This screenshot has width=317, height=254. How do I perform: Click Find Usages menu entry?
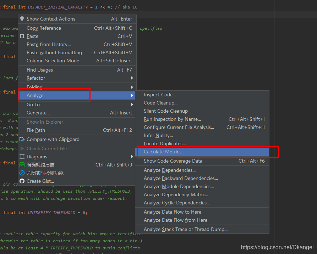point(40,70)
